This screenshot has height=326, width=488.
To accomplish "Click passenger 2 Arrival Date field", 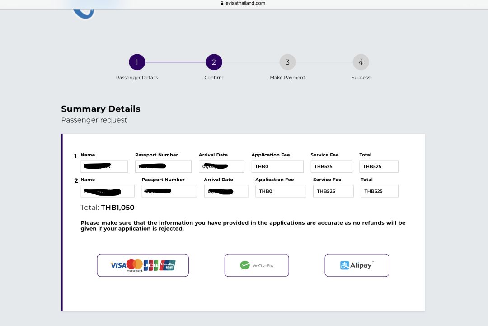I will pos(226,191).
